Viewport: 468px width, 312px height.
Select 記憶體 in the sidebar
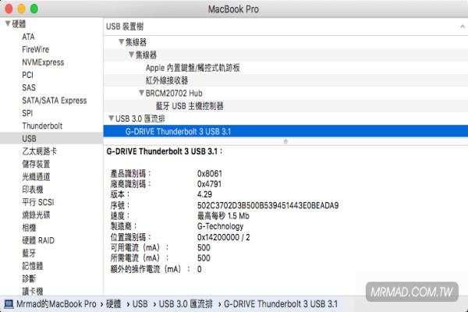[x=33, y=266]
